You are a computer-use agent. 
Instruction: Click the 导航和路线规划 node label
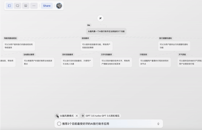point(10,38)
